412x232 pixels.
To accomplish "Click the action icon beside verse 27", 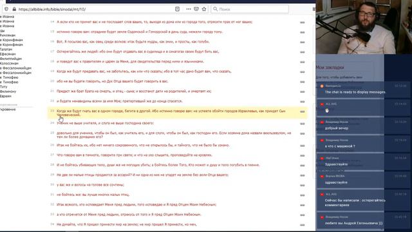I will pos(303,156).
